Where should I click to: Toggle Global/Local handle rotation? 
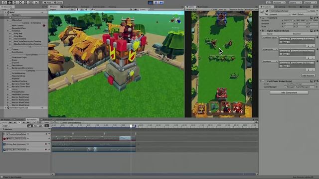click(58, 2)
